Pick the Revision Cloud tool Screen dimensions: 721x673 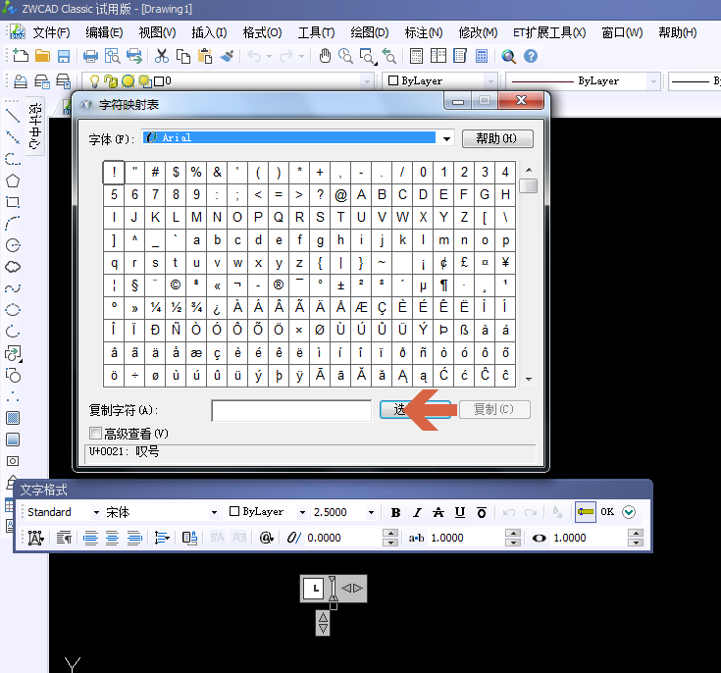point(13,267)
